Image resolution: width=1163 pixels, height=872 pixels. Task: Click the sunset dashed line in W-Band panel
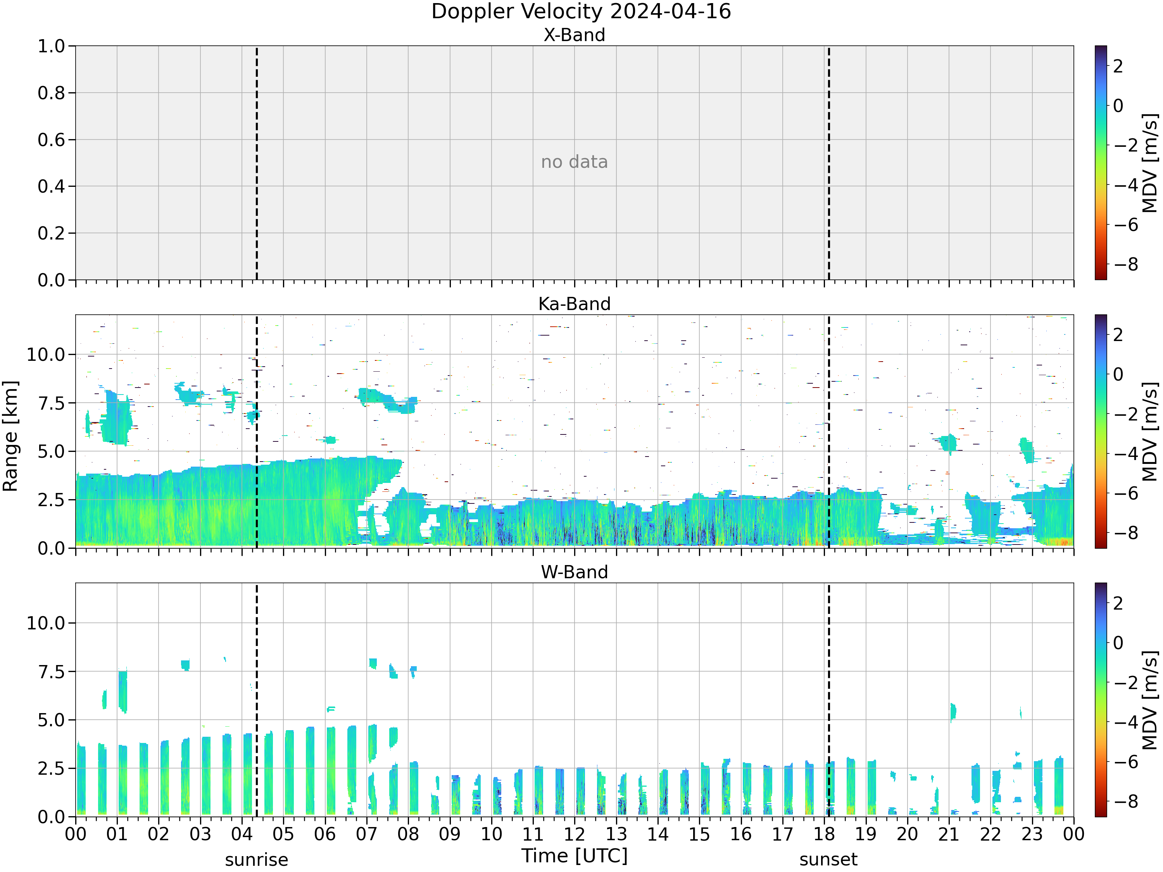pyautogui.click(x=829, y=700)
